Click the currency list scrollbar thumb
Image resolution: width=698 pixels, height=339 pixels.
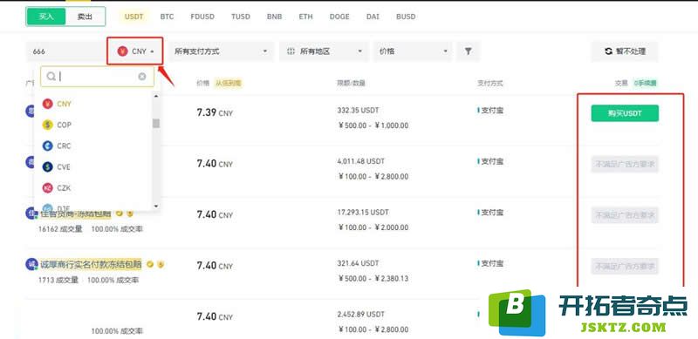(x=156, y=123)
